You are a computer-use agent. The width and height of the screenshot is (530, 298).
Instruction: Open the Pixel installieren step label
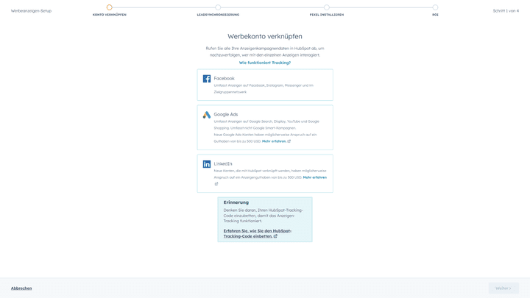(327, 15)
